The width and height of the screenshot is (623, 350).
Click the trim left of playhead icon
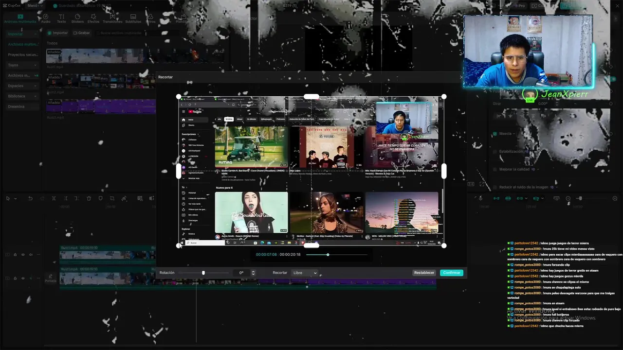65,198
